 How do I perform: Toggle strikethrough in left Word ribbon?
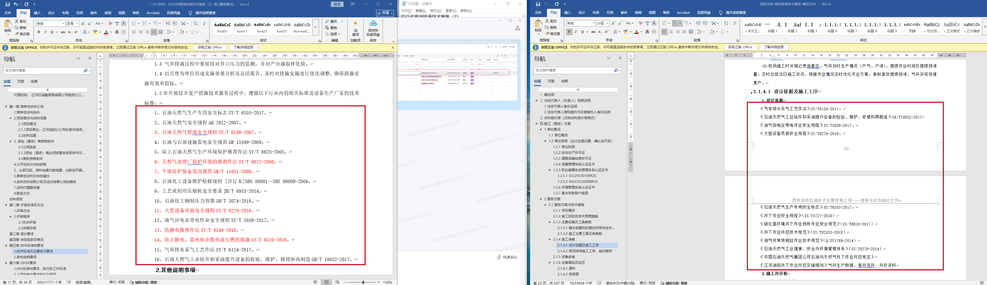point(63,32)
